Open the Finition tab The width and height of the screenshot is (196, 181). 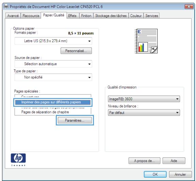[86, 16]
